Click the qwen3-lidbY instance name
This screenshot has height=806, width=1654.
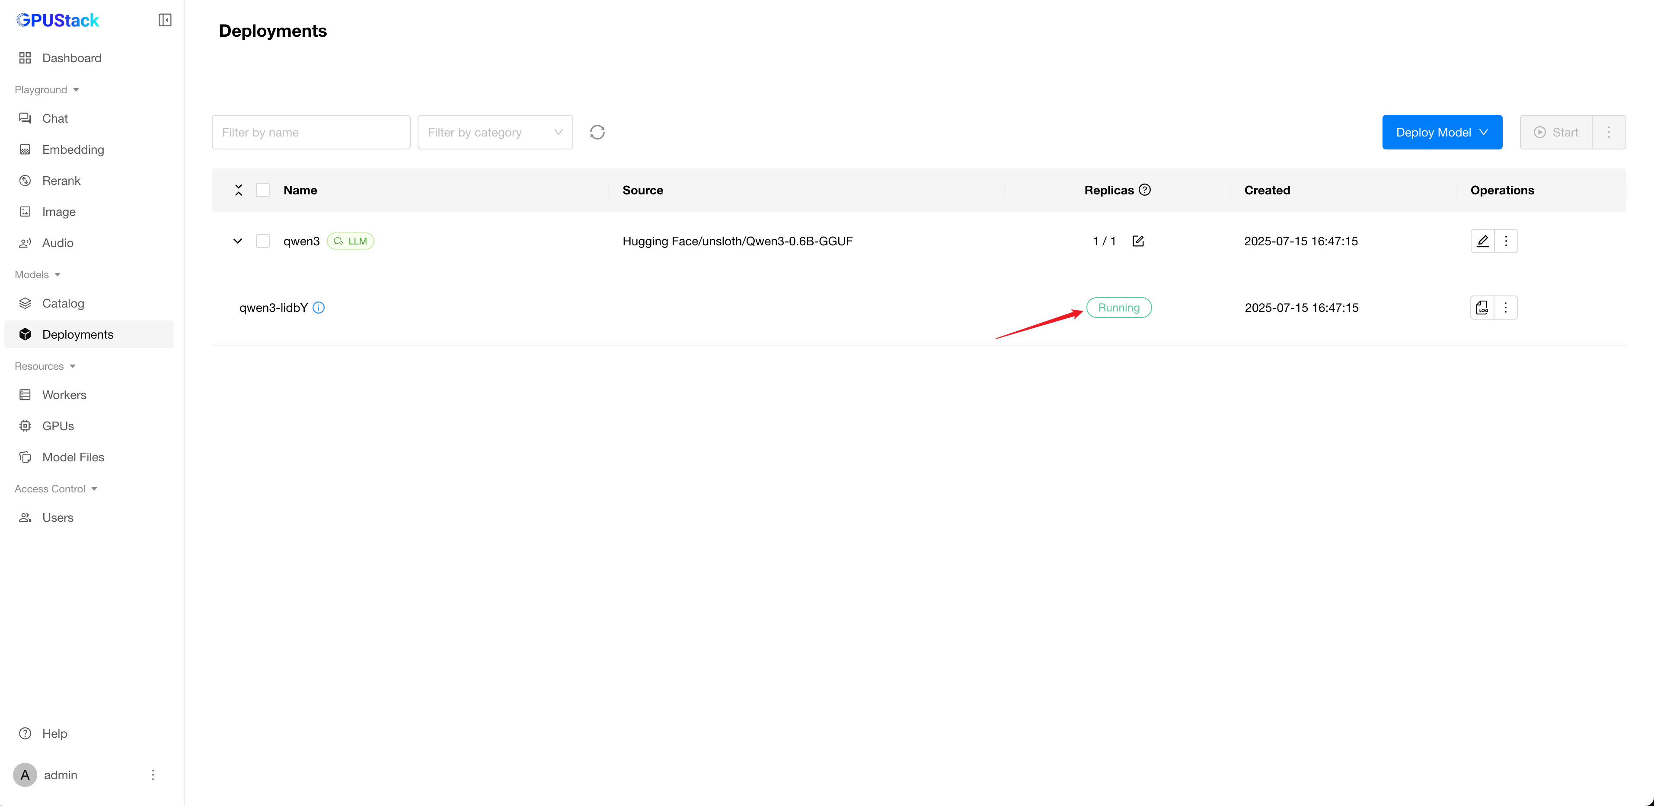tap(274, 308)
